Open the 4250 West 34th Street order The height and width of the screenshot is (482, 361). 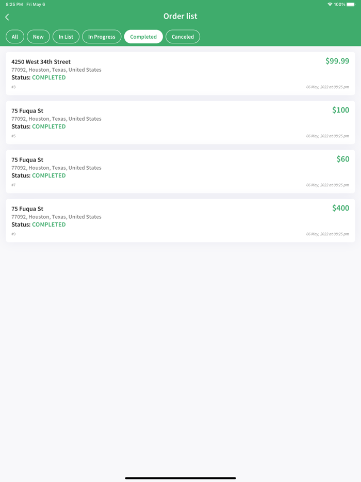tap(155, 73)
